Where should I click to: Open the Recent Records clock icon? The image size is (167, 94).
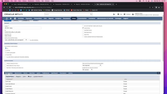(x=7, y=19)
